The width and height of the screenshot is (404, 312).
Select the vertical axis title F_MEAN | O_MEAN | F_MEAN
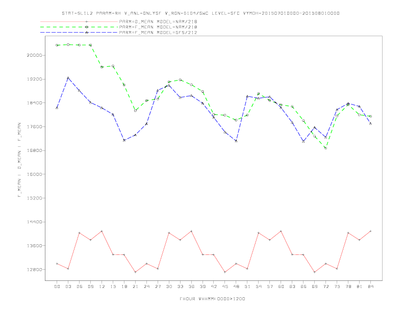19,160
